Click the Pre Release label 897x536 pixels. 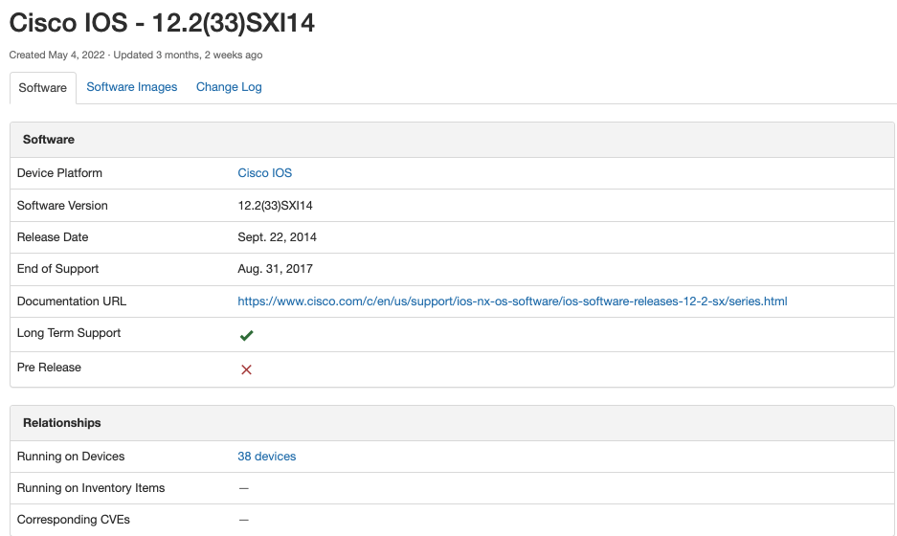pyautogui.click(x=49, y=368)
